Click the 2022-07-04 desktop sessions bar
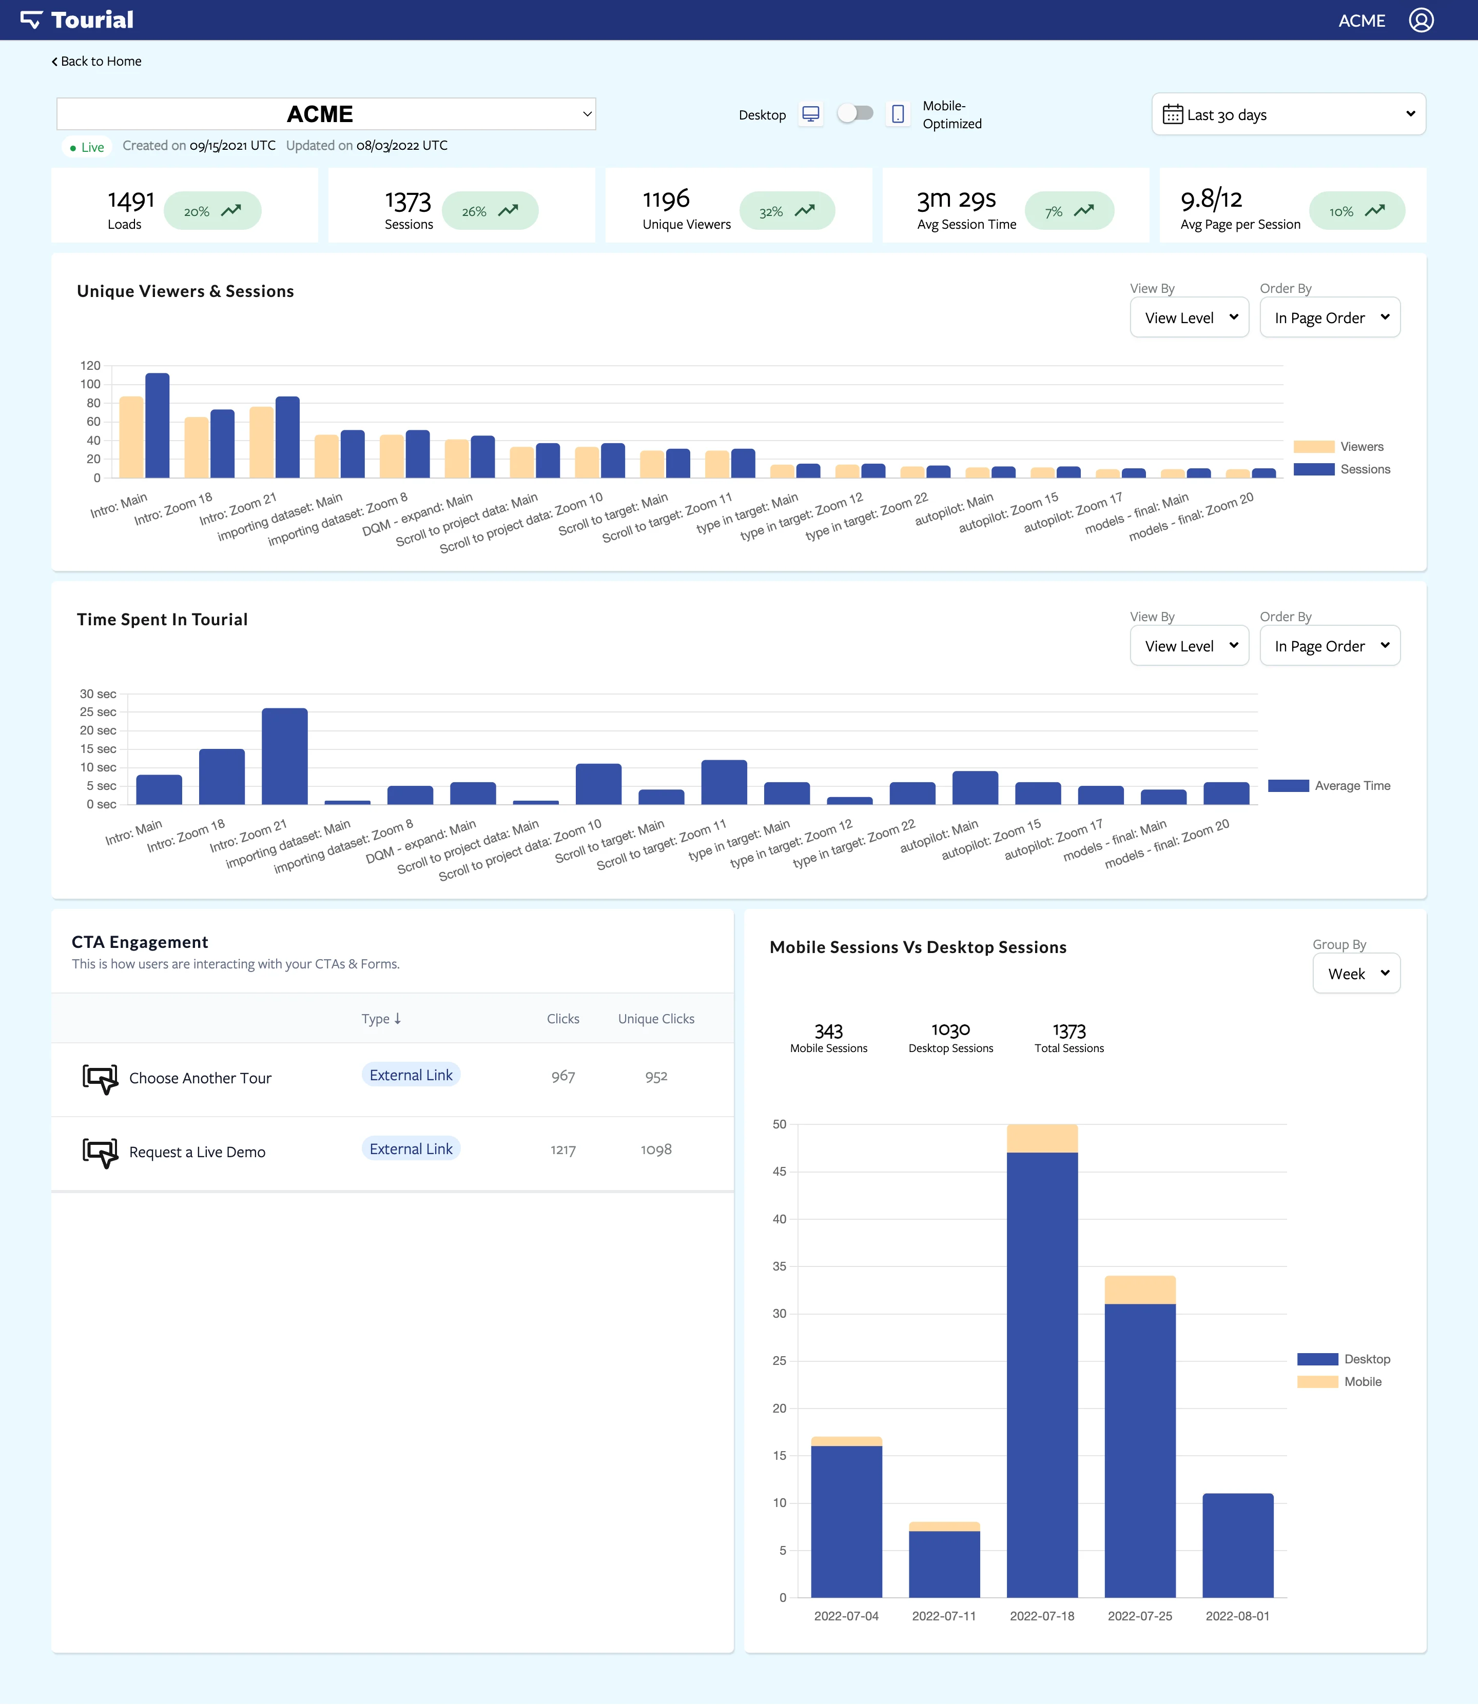The height and width of the screenshot is (1705, 1478). pyautogui.click(x=846, y=1521)
